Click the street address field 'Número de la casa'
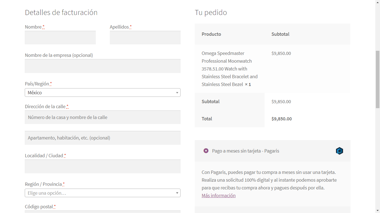This screenshot has height=213, width=380. (x=103, y=117)
